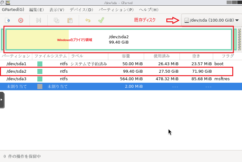
Task: Click the window icon beside Debian swirl
Action: [x=8, y=3]
